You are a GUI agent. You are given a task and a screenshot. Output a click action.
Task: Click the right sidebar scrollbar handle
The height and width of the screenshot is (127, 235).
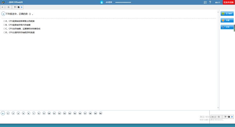pos(234,28)
